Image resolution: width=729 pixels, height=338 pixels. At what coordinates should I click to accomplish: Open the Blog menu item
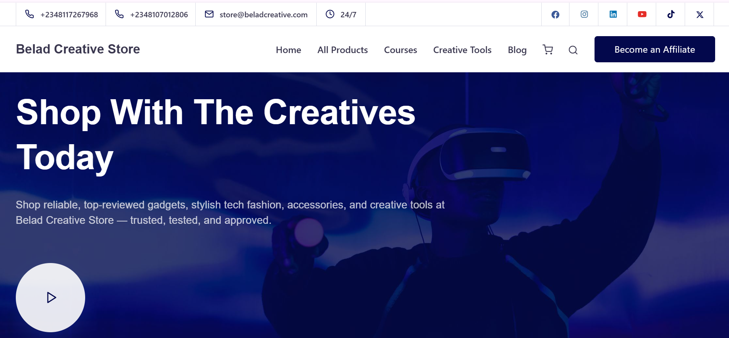click(x=517, y=50)
